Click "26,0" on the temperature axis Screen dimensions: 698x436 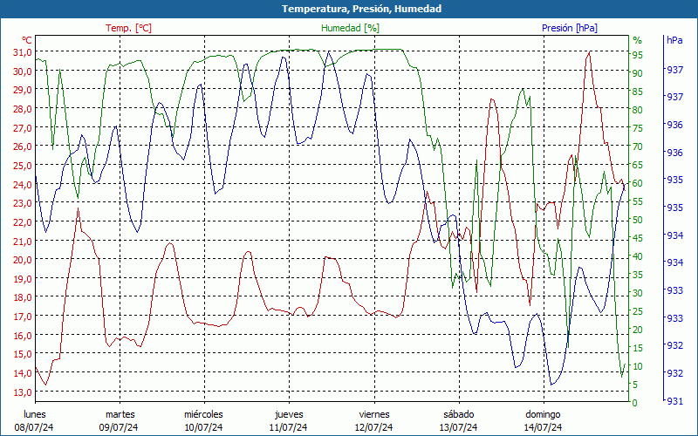(23, 146)
